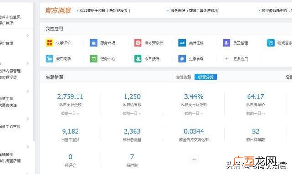The width and height of the screenshot is (292, 174).
Task: Open the 生意参谋 app icon in 我的应用
Action: coord(182,59)
